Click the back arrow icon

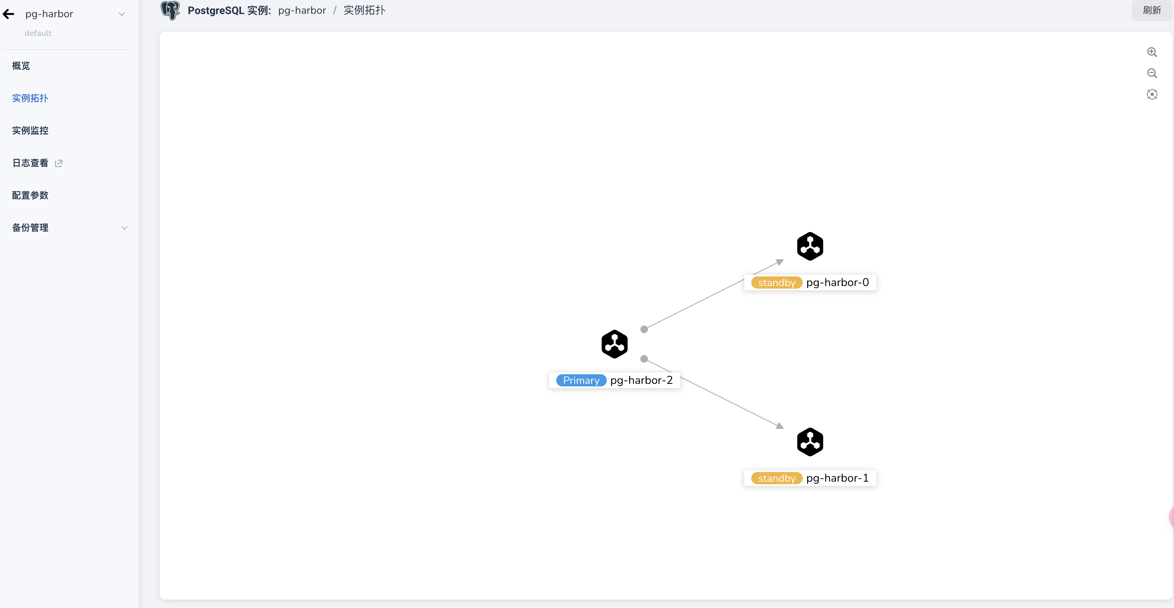(9, 14)
